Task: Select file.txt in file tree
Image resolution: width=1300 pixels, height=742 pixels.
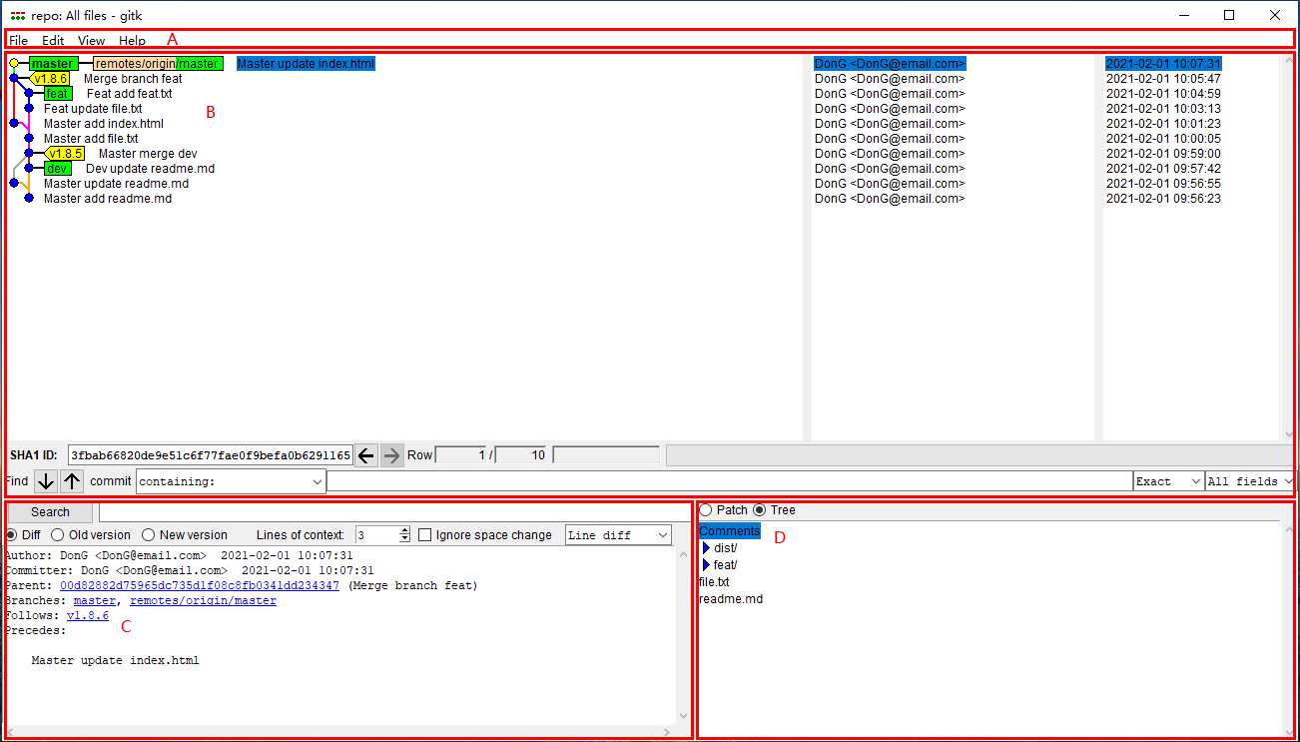Action: tap(714, 582)
